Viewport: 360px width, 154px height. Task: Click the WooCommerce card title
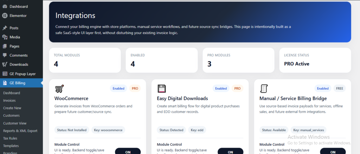pyautogui.click(x=71, y=98)
